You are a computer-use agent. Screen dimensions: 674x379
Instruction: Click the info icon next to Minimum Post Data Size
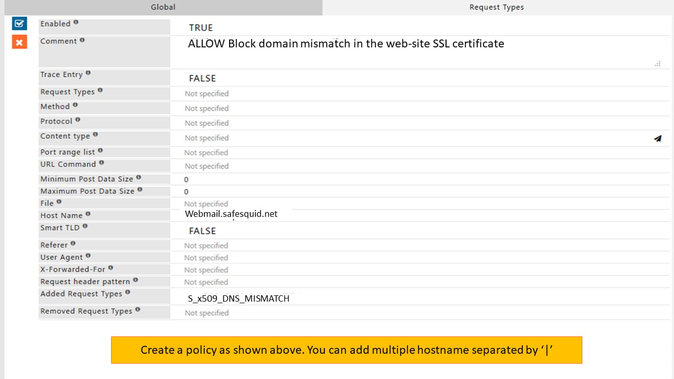pyautogui.click(x=138, y=178)
